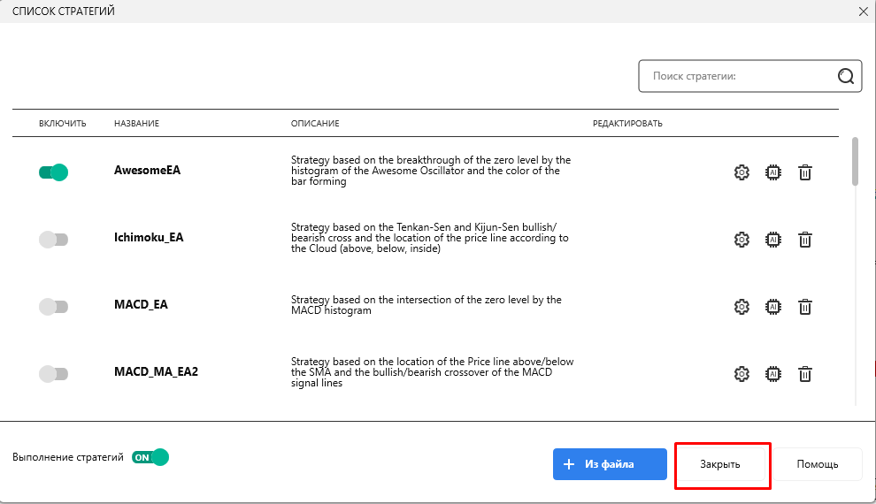
Task: Click the AI chip icon for MACD_EA
Action: (x=773, y=307)
